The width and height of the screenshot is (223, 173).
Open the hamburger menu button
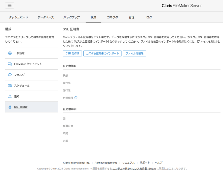tap(10, 5)
